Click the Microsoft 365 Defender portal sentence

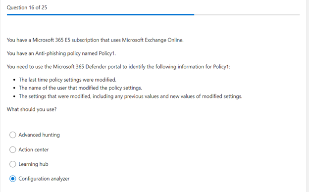(x=118, y=67)
